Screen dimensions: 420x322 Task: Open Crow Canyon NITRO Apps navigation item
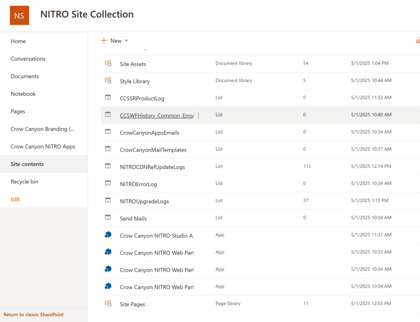point(43,147)
